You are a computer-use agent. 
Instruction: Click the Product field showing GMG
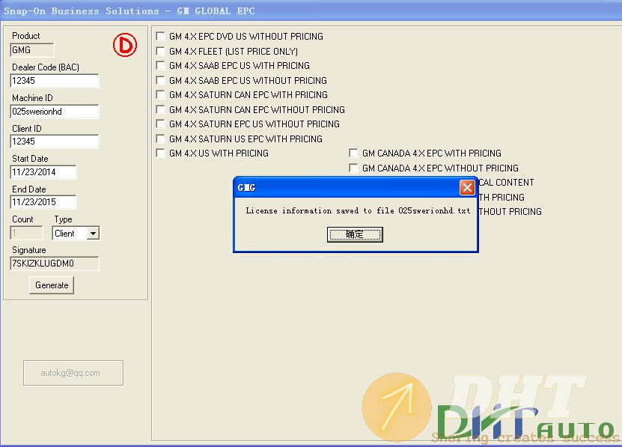[31, 50]
